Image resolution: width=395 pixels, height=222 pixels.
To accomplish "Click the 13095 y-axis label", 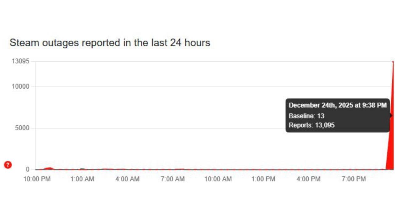I will coord(21,61).
